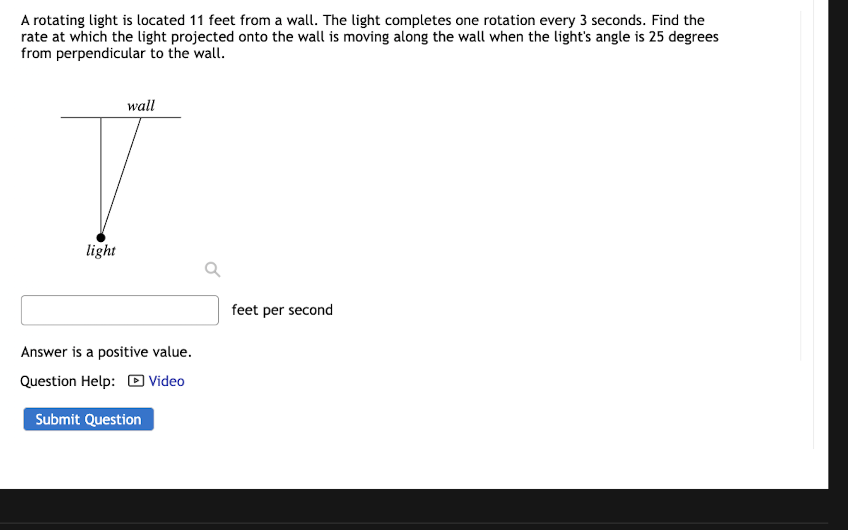Click the 'feet per second' unit label
This screenshot has width=848, height=530.
point(282,310)
